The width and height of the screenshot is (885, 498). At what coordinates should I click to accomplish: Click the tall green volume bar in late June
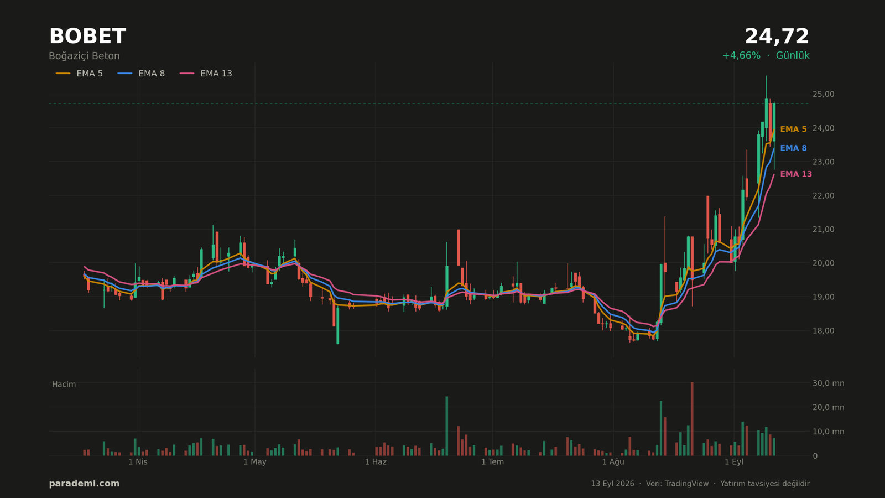(447, 426)
